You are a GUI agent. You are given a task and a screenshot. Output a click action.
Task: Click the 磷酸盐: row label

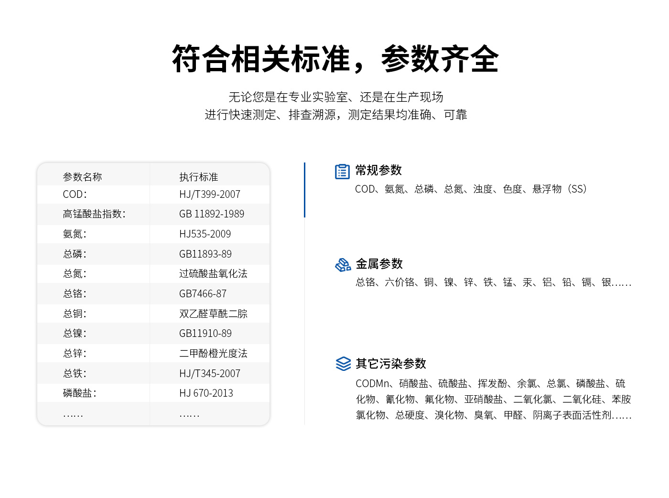click(x=80, y=393)
